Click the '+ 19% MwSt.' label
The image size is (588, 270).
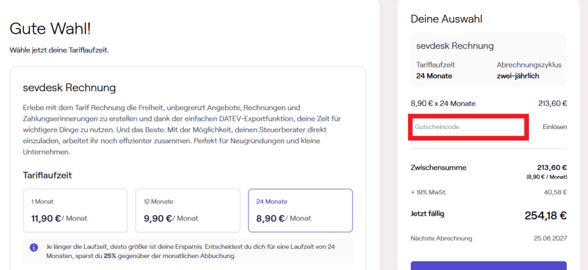point(428,193)
